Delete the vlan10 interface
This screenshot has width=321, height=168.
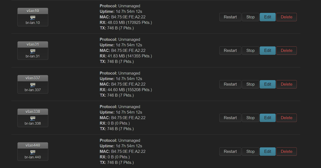[x=286, y=17]
